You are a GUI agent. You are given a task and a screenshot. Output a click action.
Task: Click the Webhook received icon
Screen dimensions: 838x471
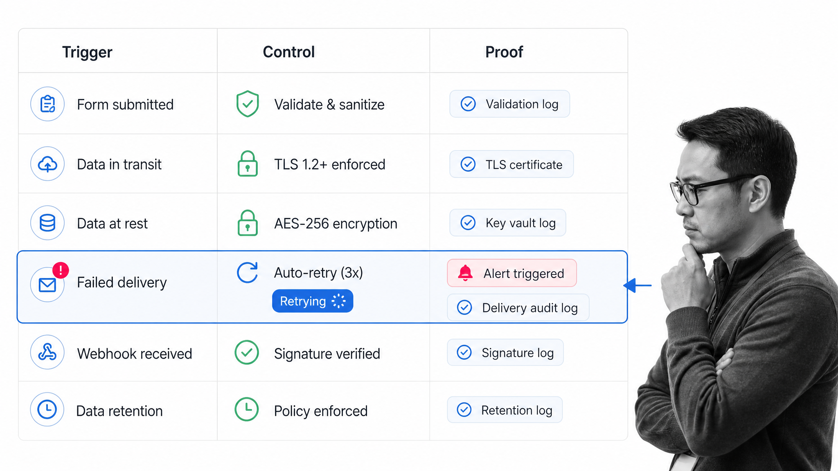(47, 352)
